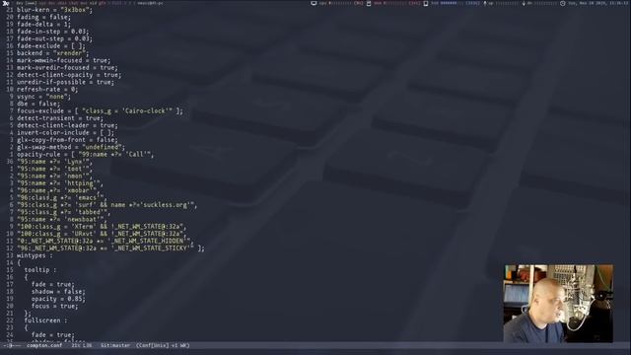631x355 pixels.
Task: Click the 'glx-swap-method = "undefined";' line
Action: tap(71, 147)
